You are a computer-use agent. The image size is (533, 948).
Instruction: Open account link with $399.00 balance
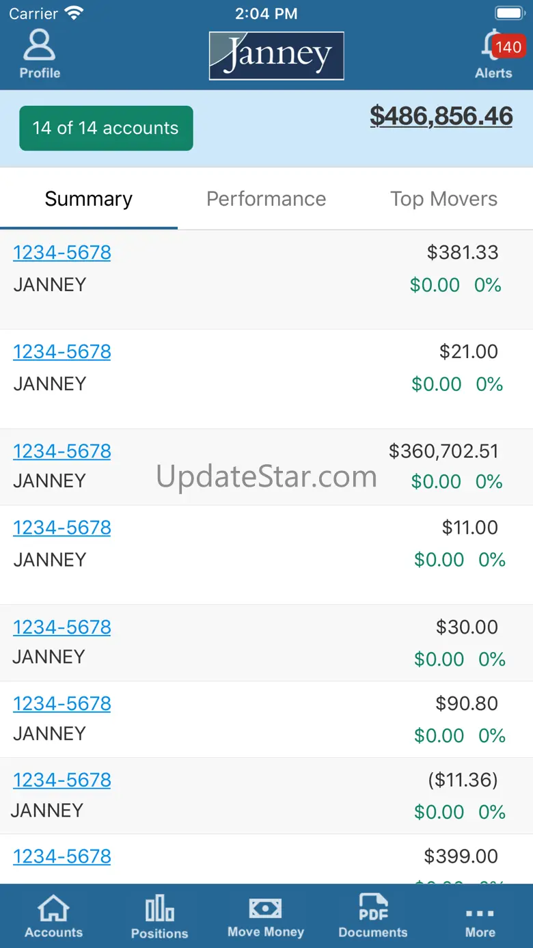click(x=62, y=856)
